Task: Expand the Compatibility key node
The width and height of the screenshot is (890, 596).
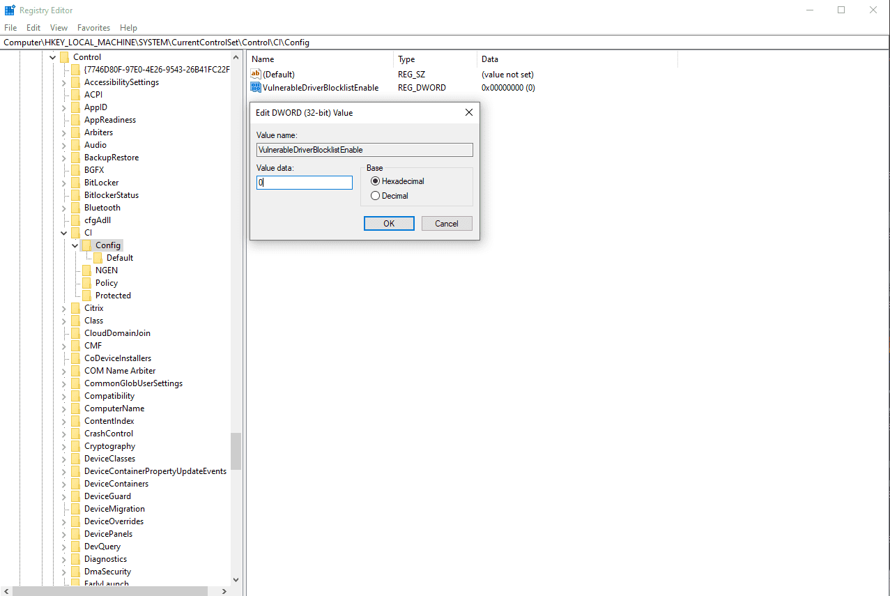Action: click(63, 396)
